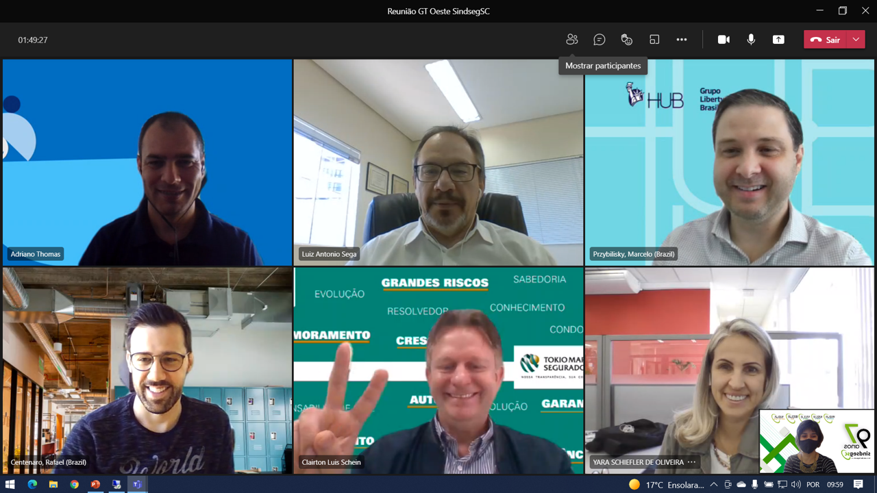Switch the POR keyboard language indicator
The height and width of the screenshot is (493, 877).
(x=813, y=485)
